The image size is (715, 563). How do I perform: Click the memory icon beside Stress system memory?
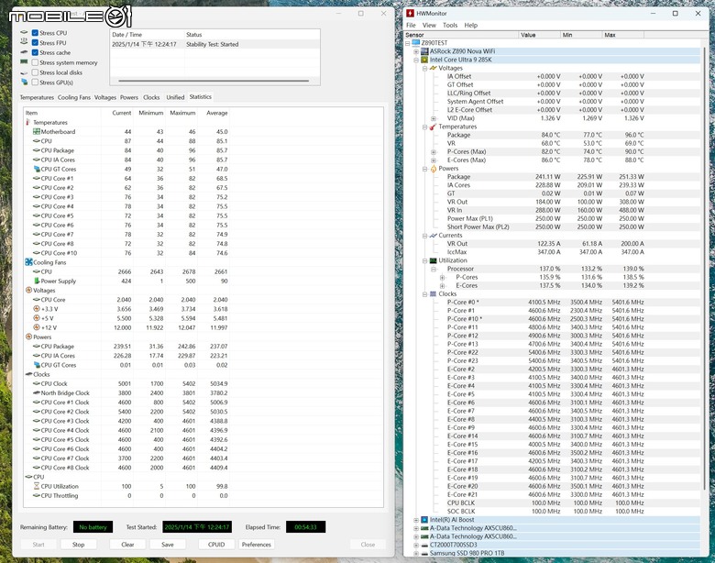coord(24,62)
